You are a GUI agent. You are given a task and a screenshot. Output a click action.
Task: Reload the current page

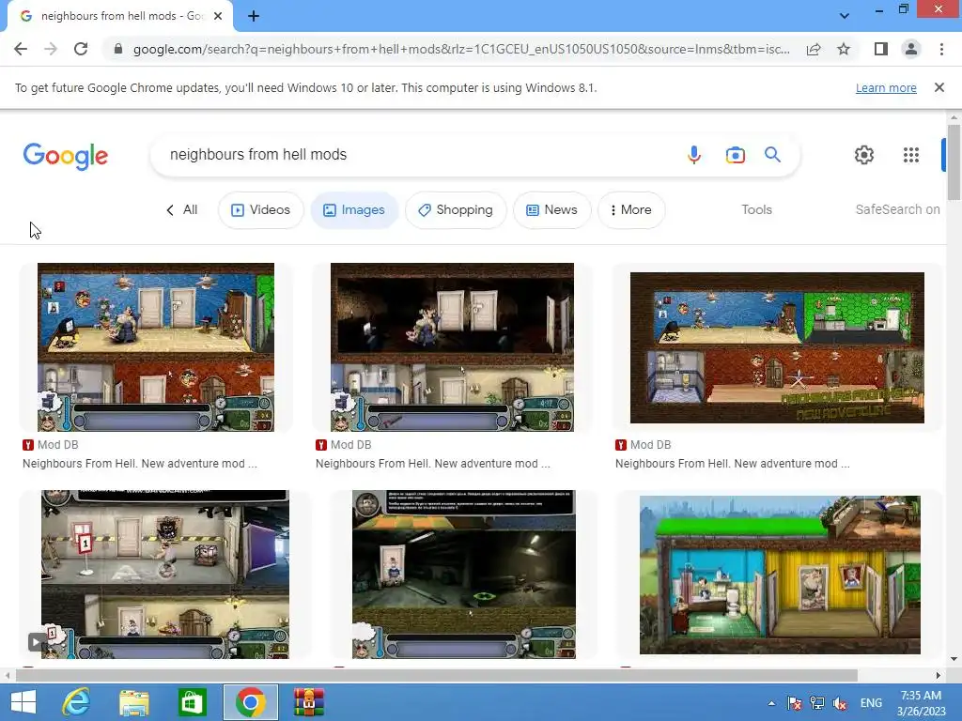tap(81, 49)
